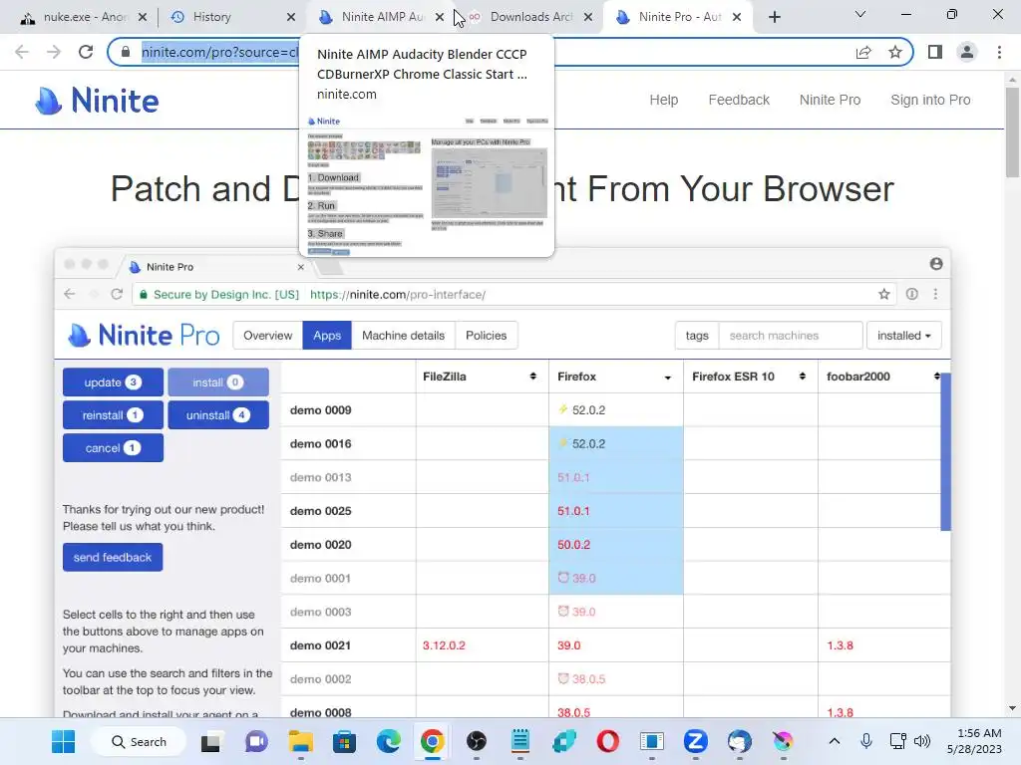Screen dimensions: 1021x765
Task: Open the Chrome profile avatar icon
Action: point(967,52)
